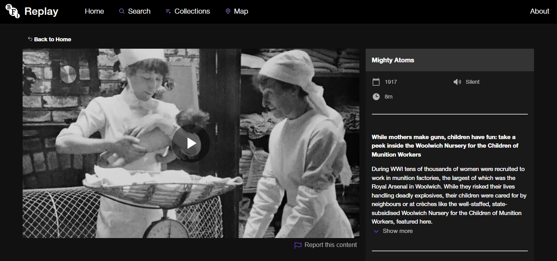The image size is (557, 261).
Task: Click the Mighty Atoms title heading
Action: pos(393,60)
